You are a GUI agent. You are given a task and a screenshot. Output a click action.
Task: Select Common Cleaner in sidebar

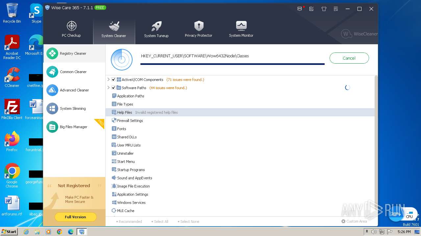pyautogui.click(x=74, y=72)
